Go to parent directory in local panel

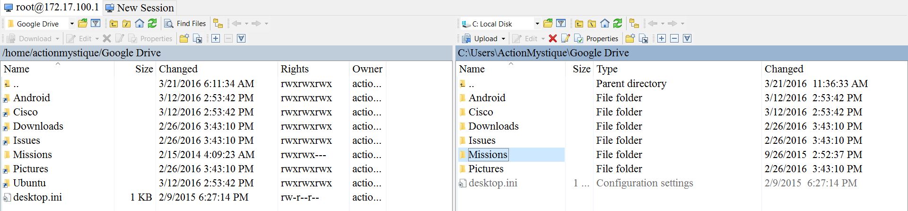[x=579, y=23]
